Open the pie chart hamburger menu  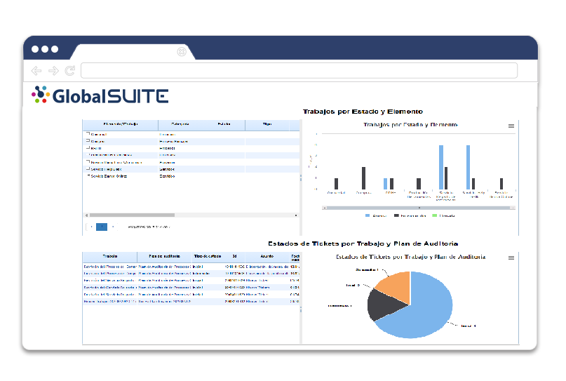pos(511,258)
